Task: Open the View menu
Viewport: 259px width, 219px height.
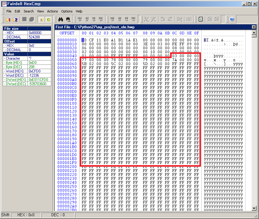Action: tap(40, 11)
